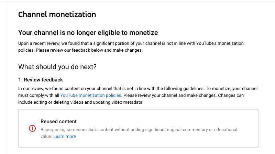Click 'Please review our feedback below' sentence
Screen dimensions: 275x154
pyautogui.click(x=89, y=50)
